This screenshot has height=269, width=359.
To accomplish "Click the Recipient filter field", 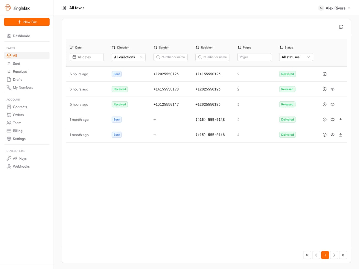I will (212, 57).
